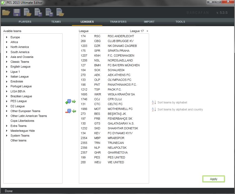Click the blue shield with red minus
The height and width of the screenshot is (194, 235).
click(x=68, y=111)
